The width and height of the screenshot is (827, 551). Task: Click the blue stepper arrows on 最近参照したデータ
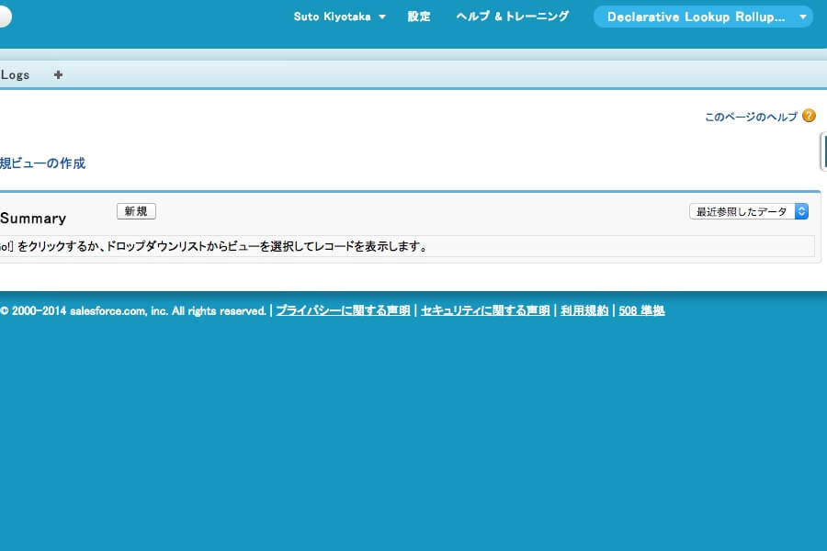coord(801,211)
